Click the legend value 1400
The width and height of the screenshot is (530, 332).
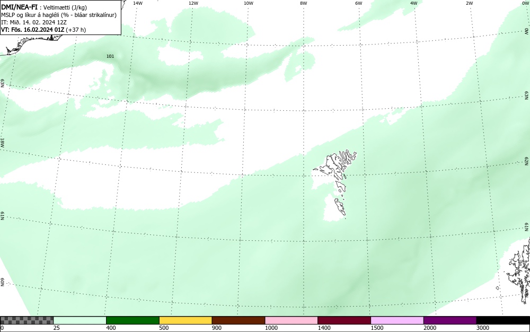pos(324,328)
